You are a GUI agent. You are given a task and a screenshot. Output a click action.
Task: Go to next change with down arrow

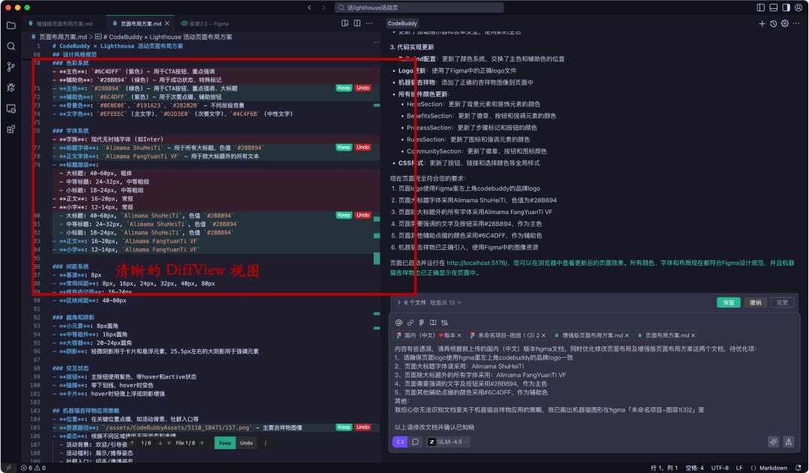160,442
